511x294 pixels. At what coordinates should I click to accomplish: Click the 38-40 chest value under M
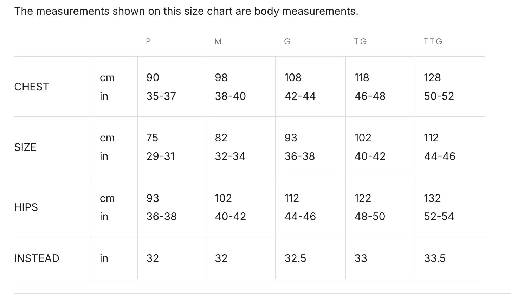(x=230, y=96)
